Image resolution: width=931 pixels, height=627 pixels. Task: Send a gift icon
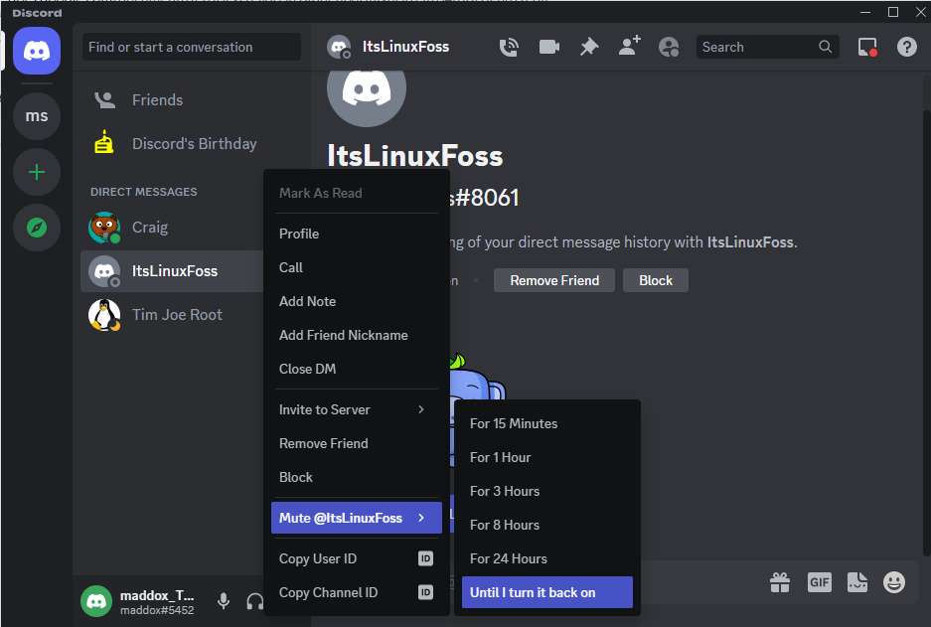780,582
